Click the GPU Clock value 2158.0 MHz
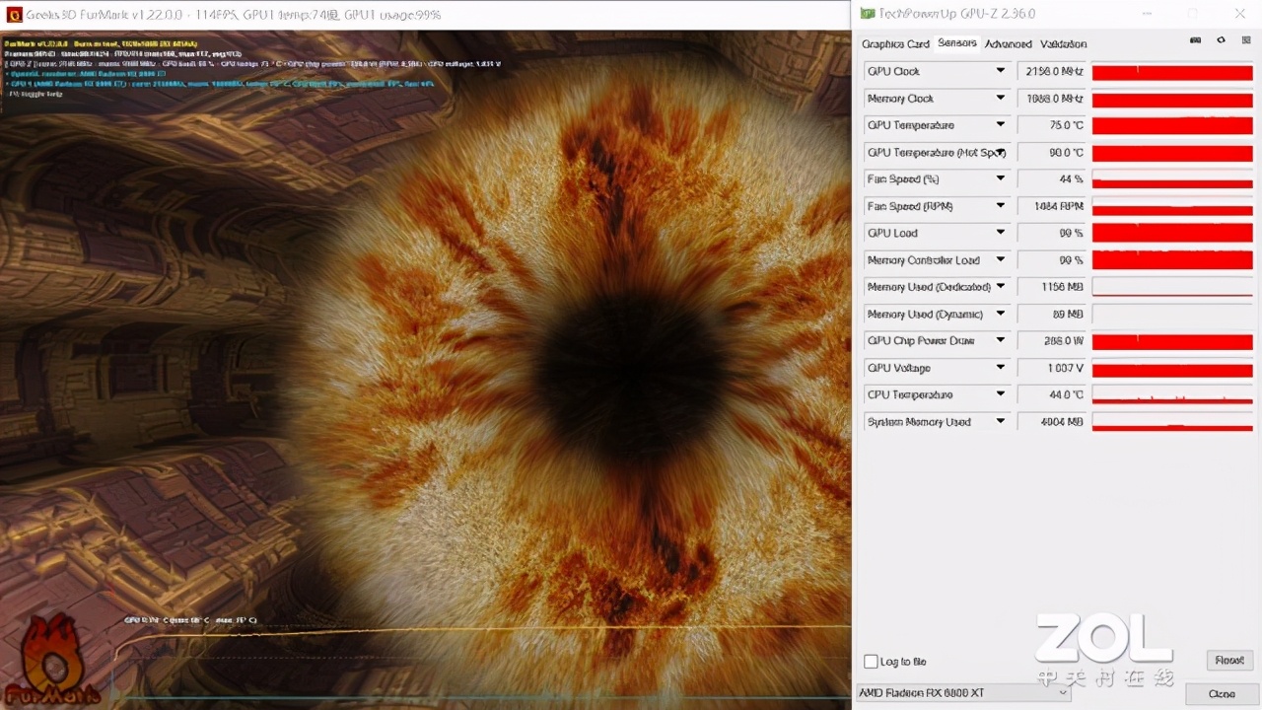The image size is (1262, 710). 1051,72
